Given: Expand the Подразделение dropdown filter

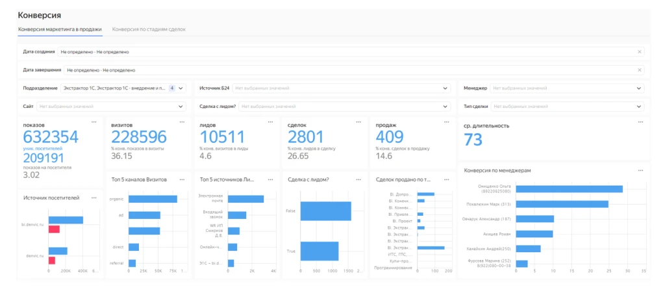Looking at the screenshot, I should (181, 88).
